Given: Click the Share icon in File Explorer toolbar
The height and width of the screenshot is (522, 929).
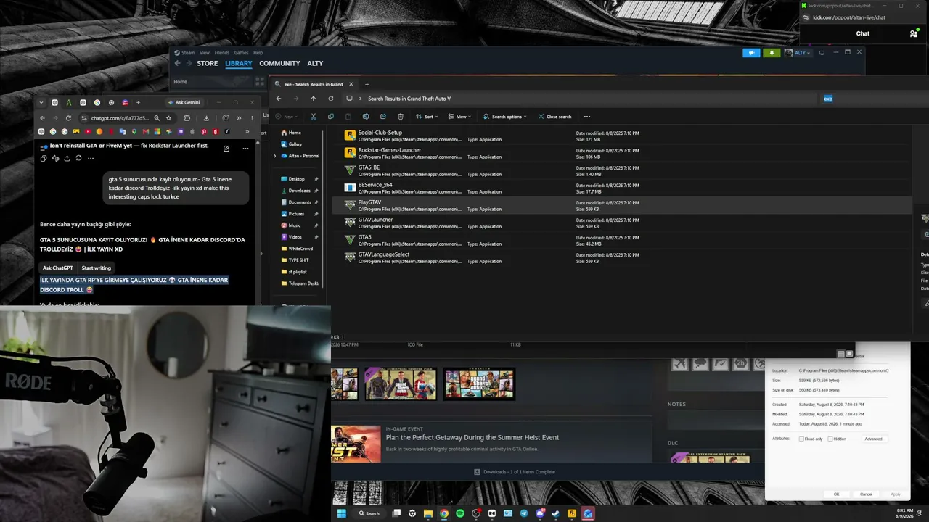Looking at the screenshot, I should (383, 116).
